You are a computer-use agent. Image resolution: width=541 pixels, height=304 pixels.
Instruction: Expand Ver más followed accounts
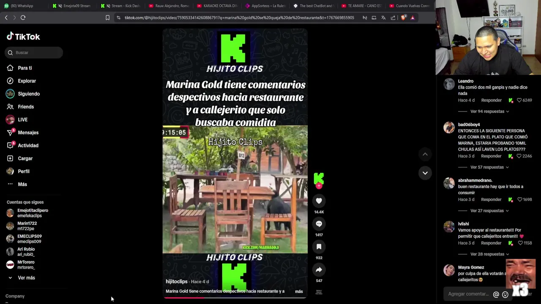point(21,278)
